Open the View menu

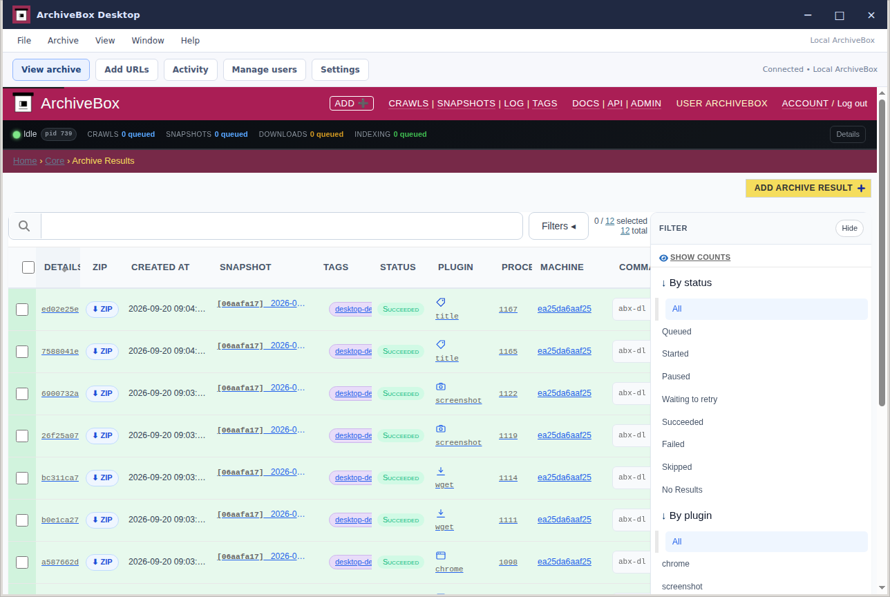point(105,41)
